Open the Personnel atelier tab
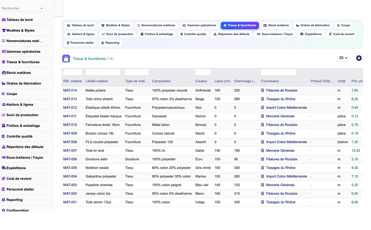 80,43
